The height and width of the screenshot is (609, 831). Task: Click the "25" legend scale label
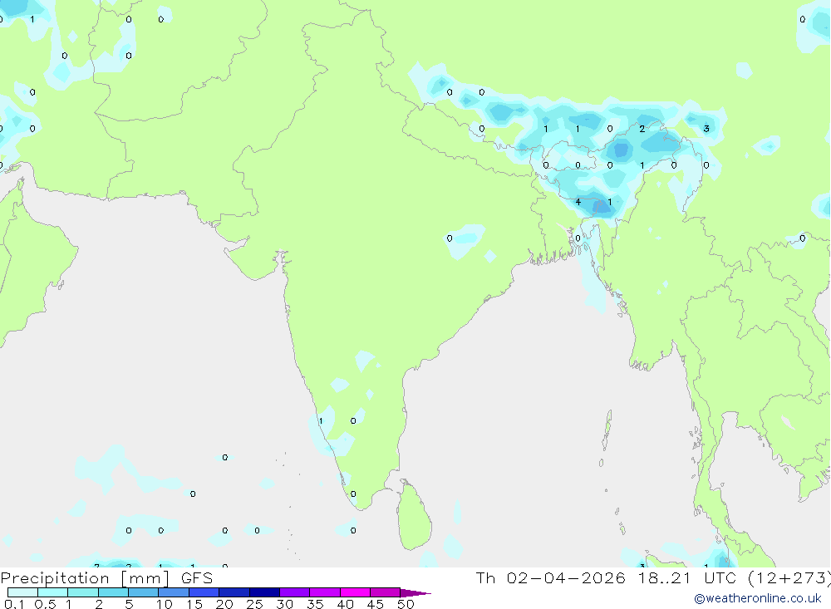(x=254, y=604)
